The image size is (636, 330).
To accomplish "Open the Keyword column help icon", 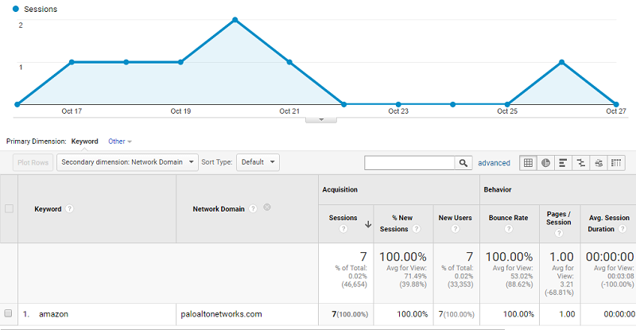I will 70,209.
